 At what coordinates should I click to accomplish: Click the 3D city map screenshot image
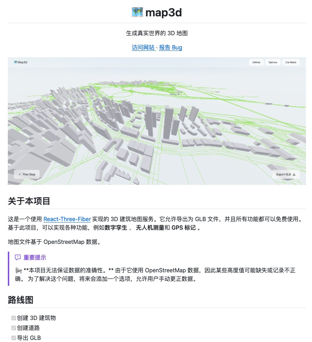point(157,121)
